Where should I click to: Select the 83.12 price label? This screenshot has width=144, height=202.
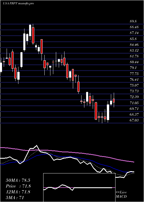click(x=134, y=50)
